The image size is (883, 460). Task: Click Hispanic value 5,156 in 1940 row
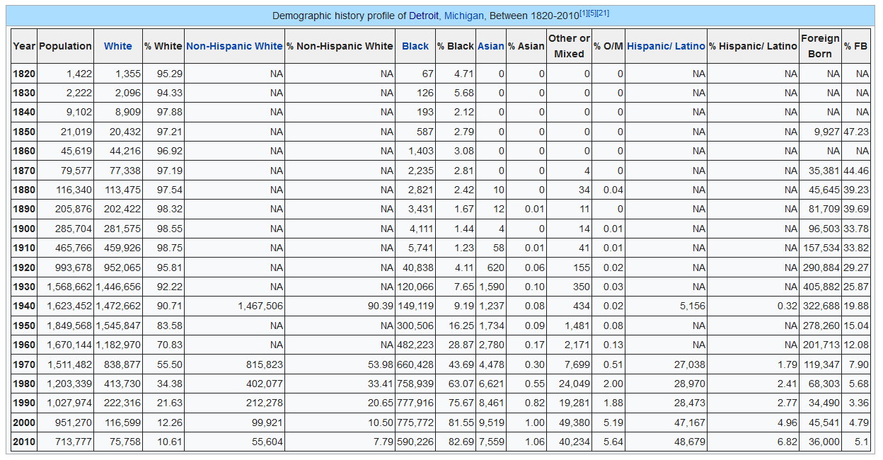click(x=692, y=306)
